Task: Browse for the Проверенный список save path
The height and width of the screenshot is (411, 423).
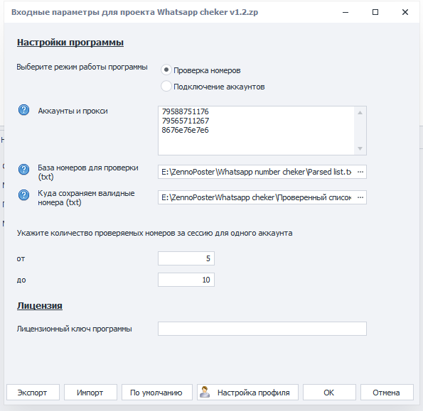Action: pos(360,197)
